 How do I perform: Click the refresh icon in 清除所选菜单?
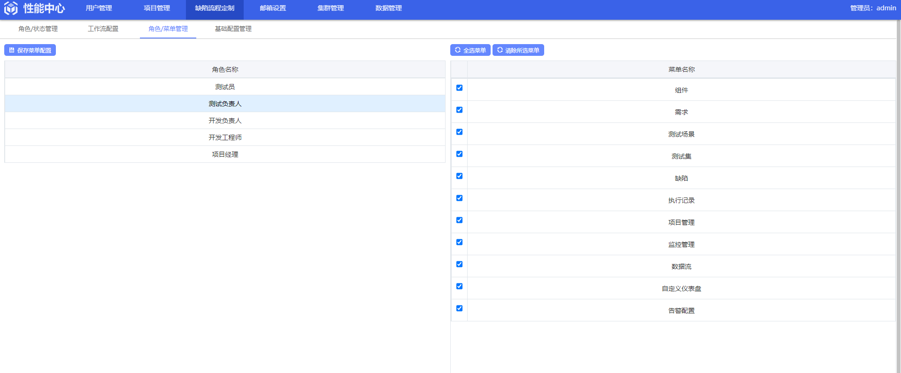pos(500,50)
